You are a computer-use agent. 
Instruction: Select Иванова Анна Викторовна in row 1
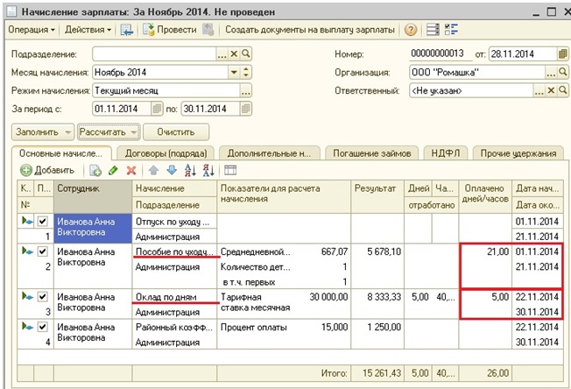click(93, 229)
